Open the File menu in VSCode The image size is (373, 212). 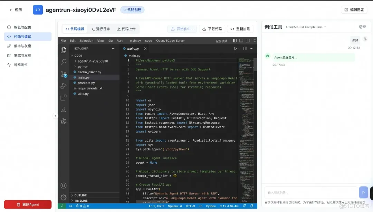coord(63,40)
